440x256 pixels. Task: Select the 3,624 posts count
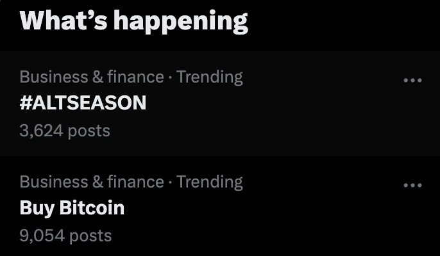(65, 131)
